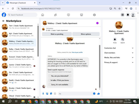Screen dimensions: 139x104
Task: Open a new browser tab
Action: point(39,3)
